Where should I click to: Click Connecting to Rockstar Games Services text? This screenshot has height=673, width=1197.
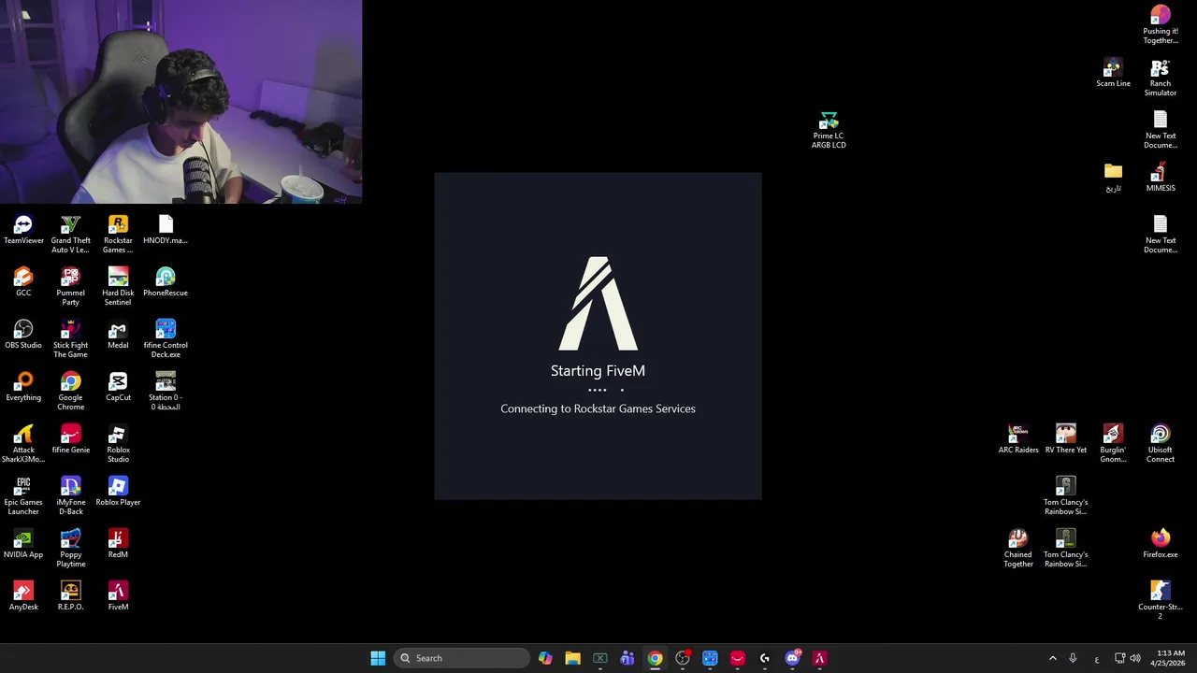(x=598, y=408)
